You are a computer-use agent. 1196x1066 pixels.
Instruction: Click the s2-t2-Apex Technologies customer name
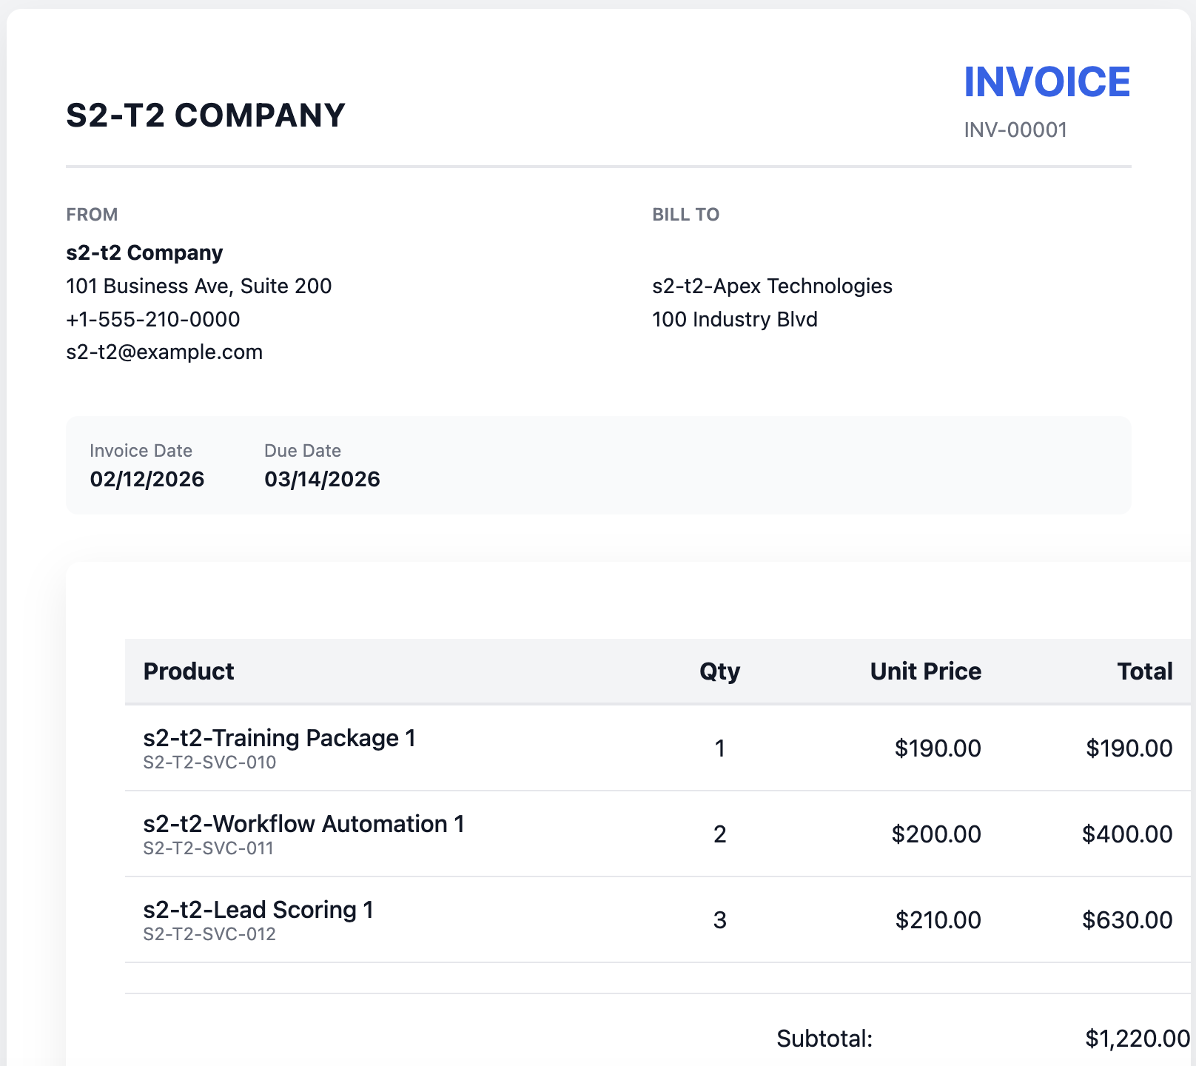[x=772, y=286]
